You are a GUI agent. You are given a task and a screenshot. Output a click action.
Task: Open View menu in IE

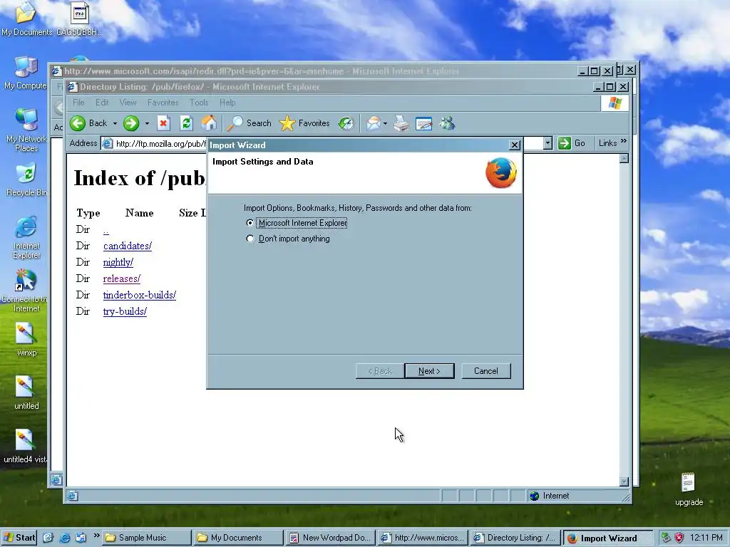pyautogui.click(x=128, y=103)
